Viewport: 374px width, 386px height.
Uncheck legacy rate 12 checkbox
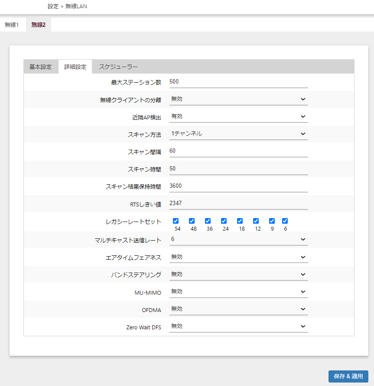(x=256, y=221)
